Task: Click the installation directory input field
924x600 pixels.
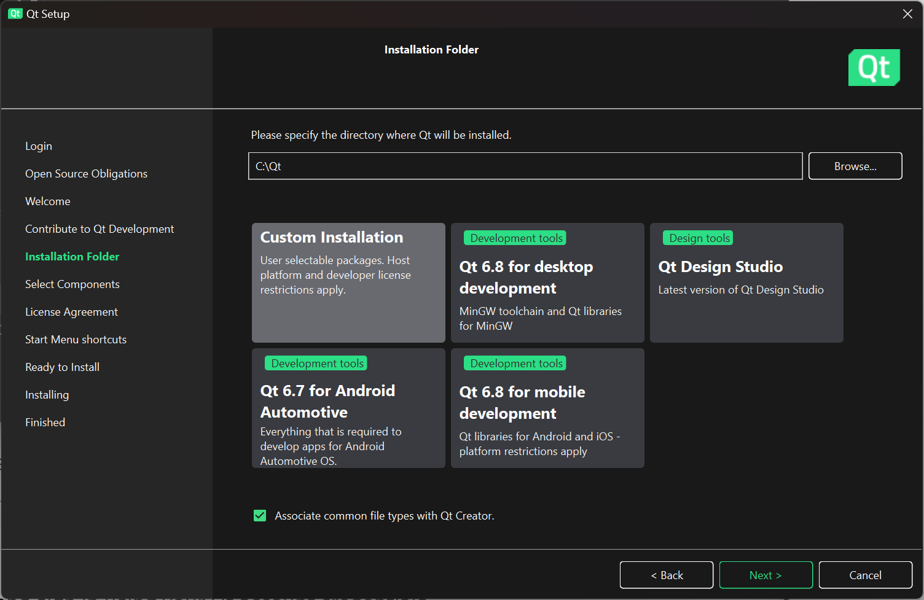Action: point(525,166)
